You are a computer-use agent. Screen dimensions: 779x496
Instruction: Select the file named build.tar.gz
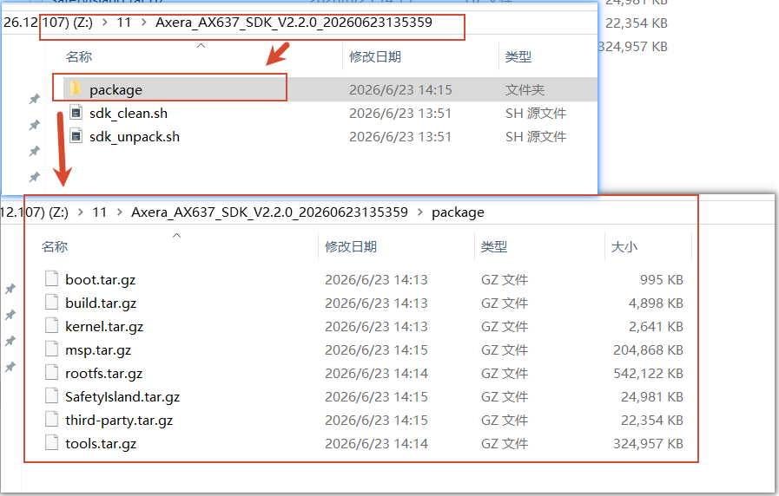(101, 303)
